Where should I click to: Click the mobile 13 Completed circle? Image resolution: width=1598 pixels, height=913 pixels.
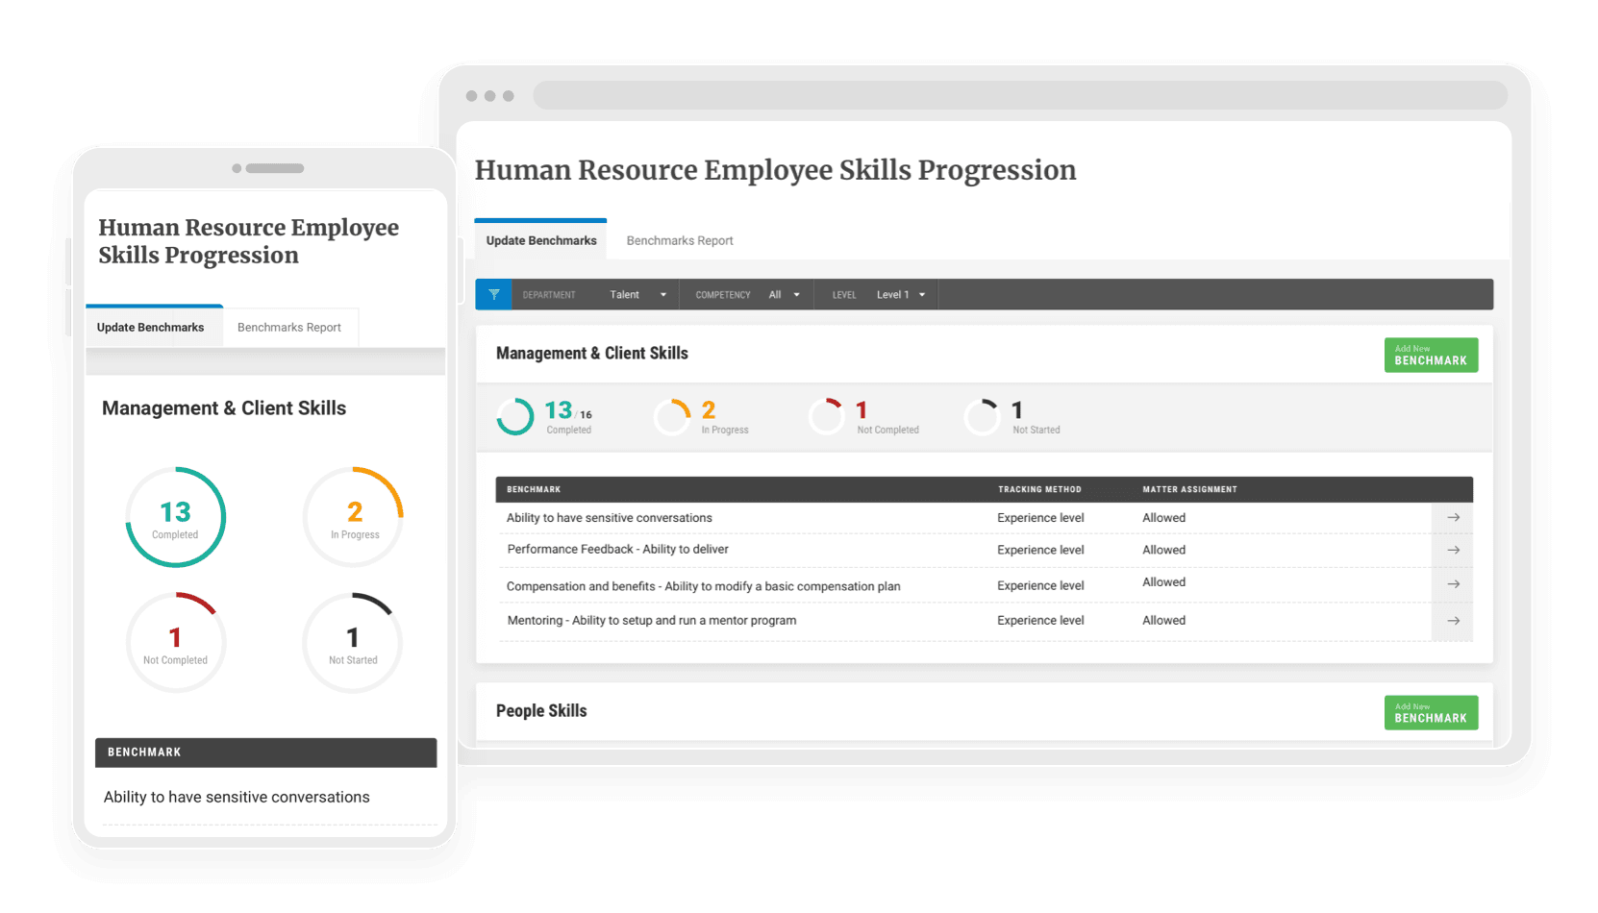coord(176,517)
